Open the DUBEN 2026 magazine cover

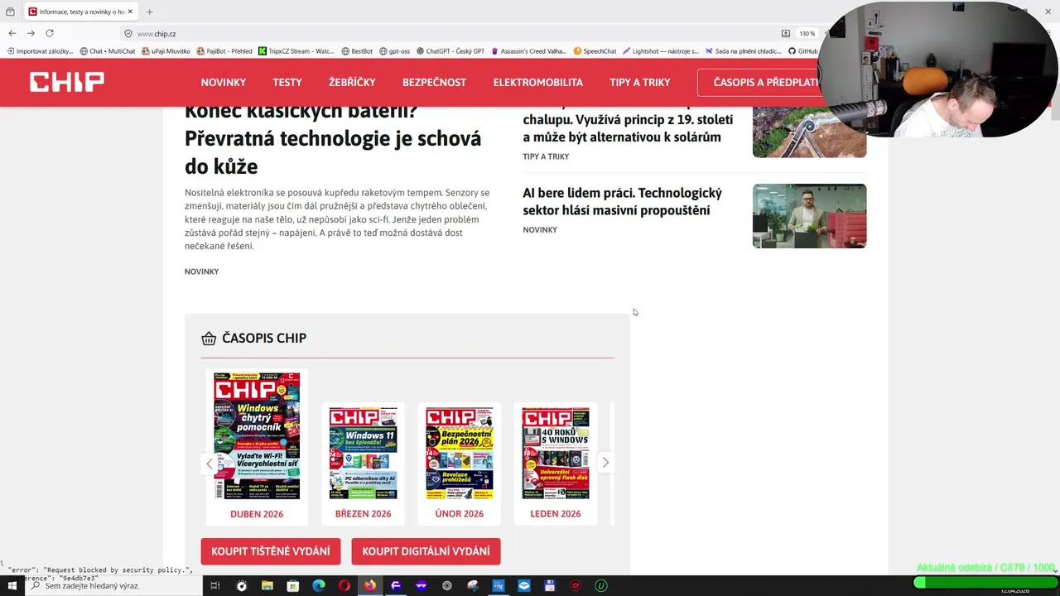(x=257, y=436)
